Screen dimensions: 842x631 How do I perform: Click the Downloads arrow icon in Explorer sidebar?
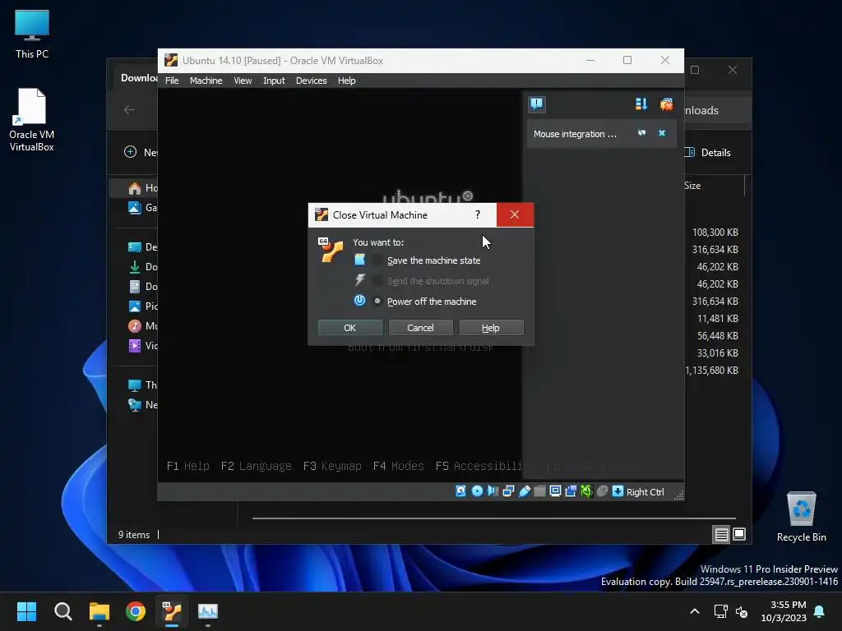[x=135, y=267]
